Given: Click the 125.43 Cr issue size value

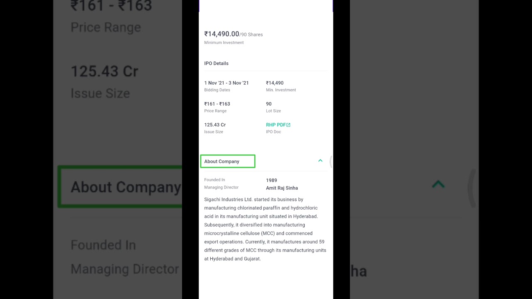Looking at the screenshot, I should click(215, 125).
